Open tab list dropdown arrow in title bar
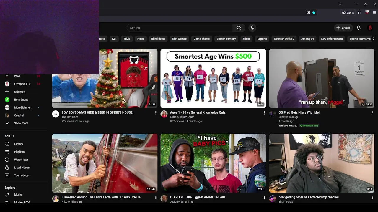Viewport: 378px width, 212px height. (x=340, y=4)
